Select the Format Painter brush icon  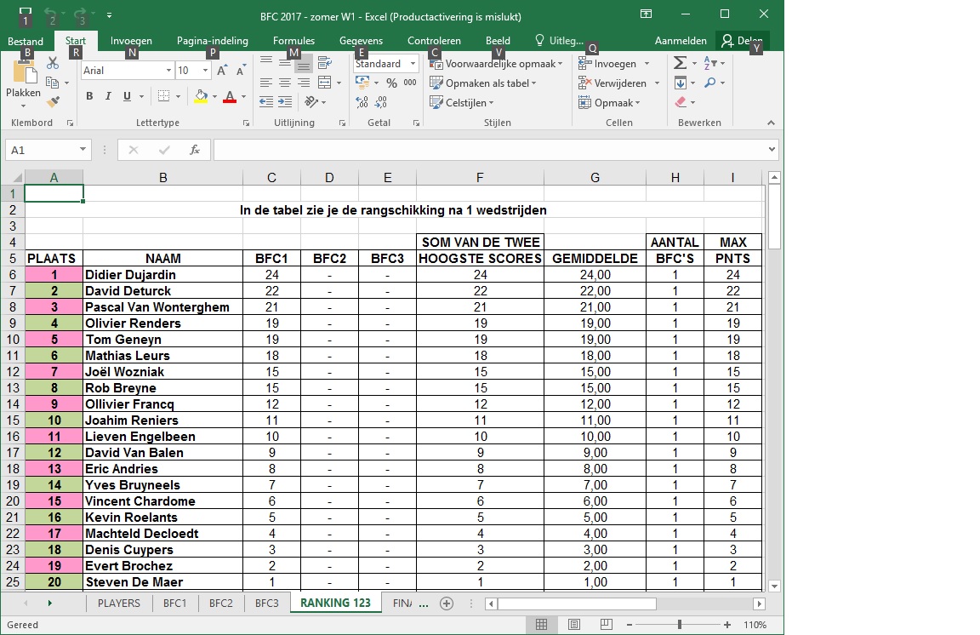(x=53, y=102)
